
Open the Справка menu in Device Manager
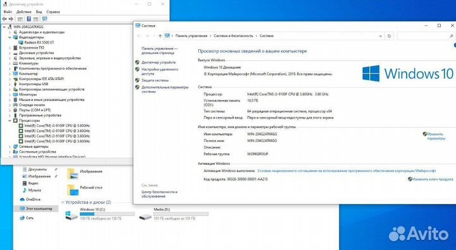point(53,12)
